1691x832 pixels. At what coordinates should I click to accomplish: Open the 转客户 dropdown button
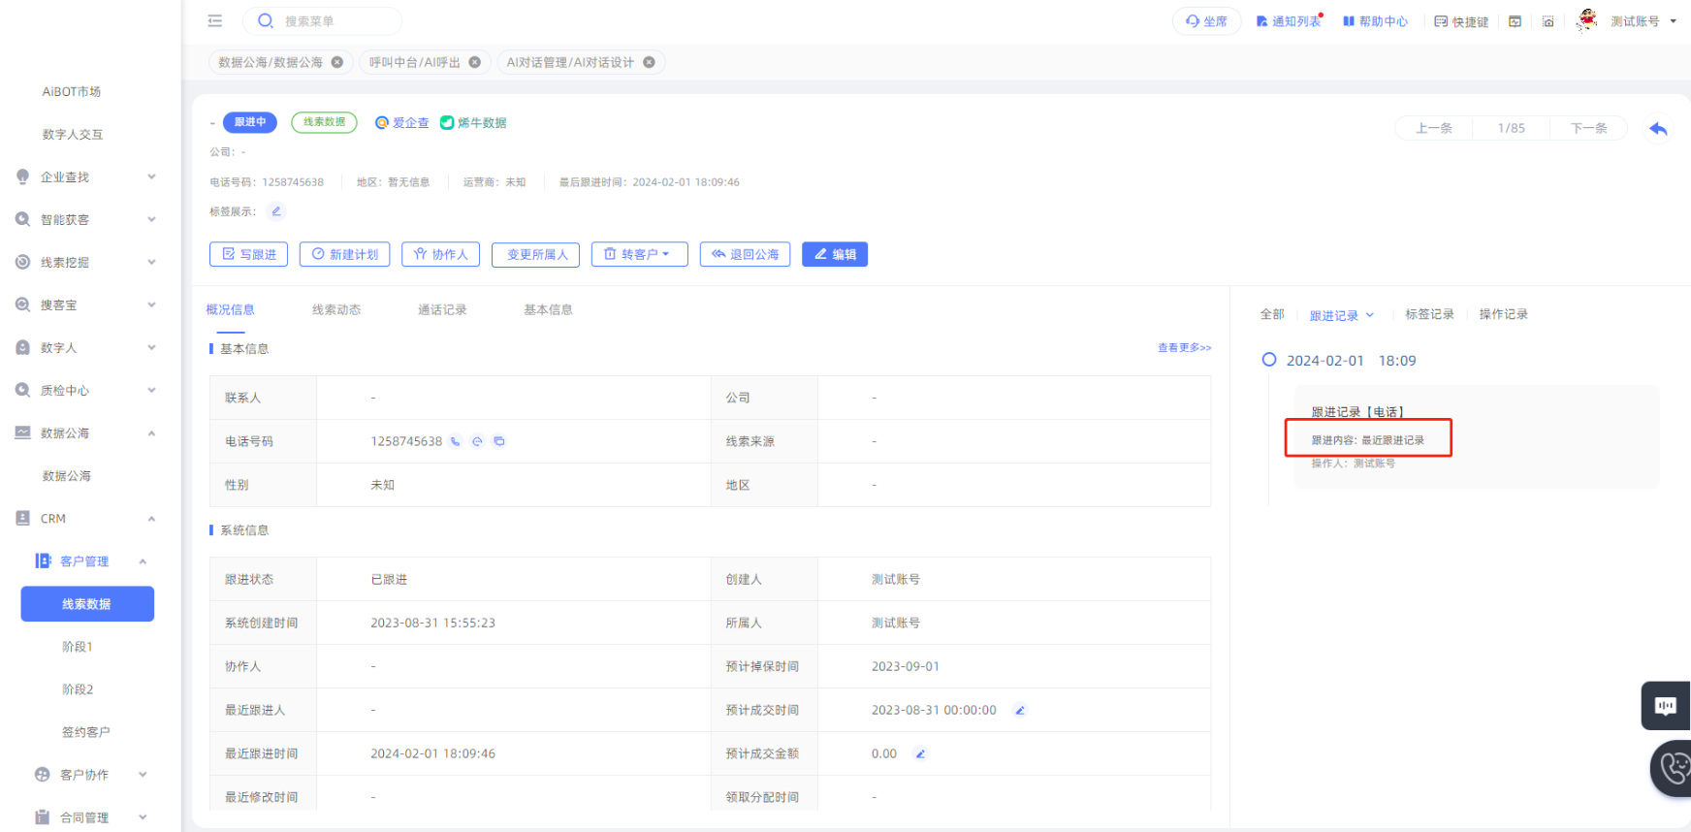coord(639,254)
